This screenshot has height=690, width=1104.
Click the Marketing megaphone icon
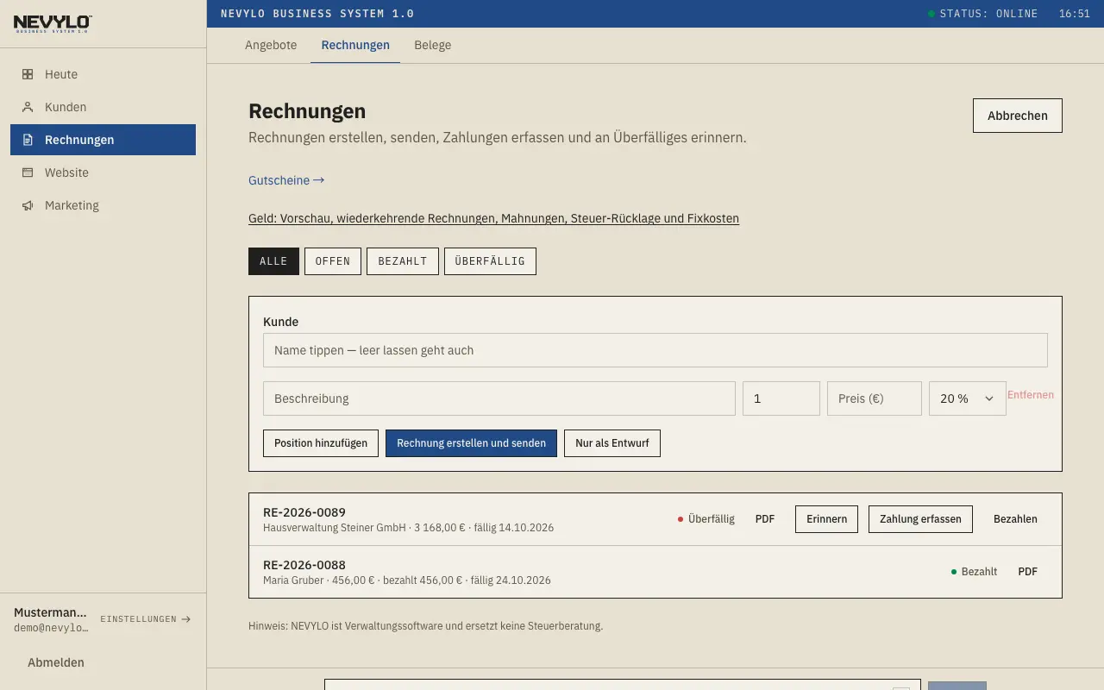28,205
